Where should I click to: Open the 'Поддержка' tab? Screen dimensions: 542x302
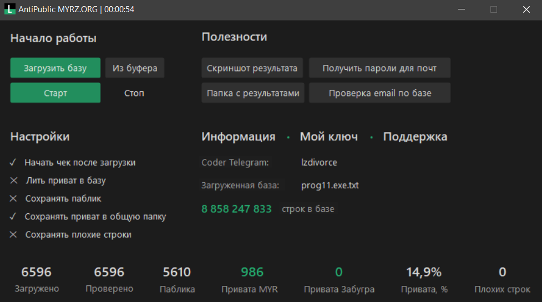[x=415, y=137]
